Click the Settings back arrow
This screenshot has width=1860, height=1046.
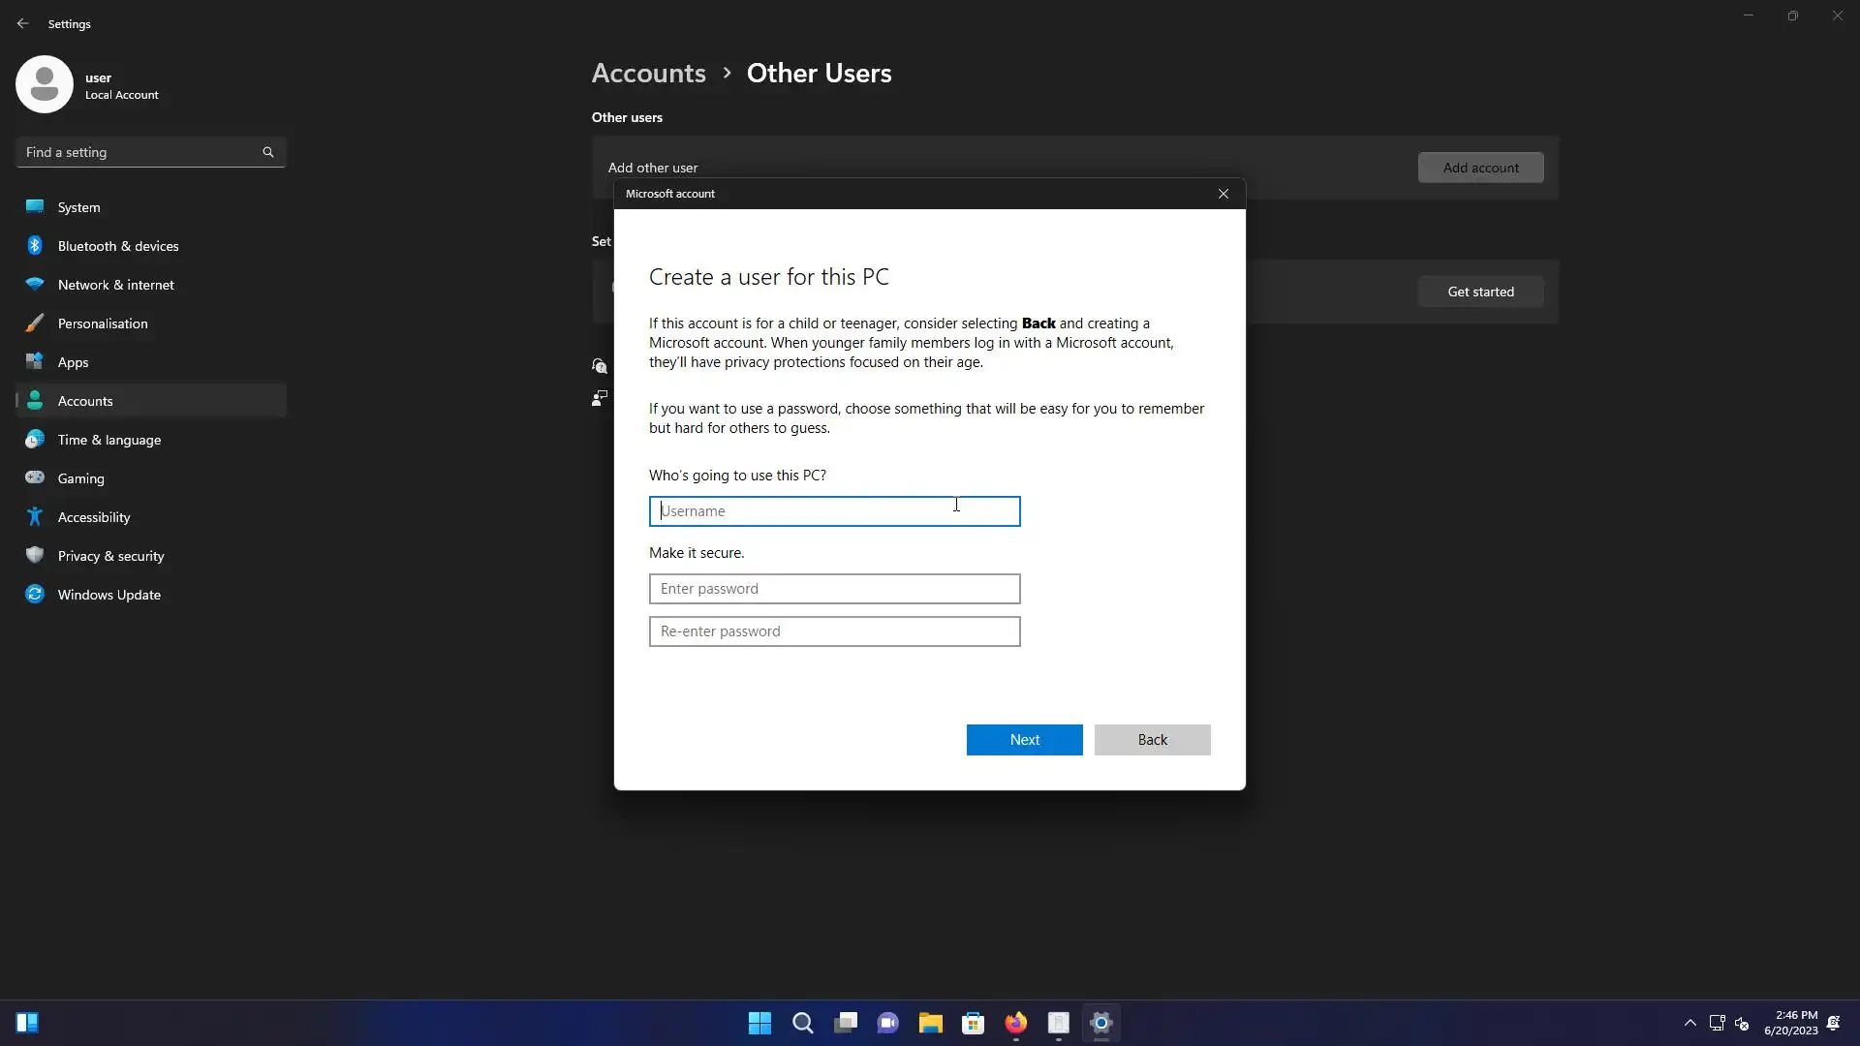(23, 23)
